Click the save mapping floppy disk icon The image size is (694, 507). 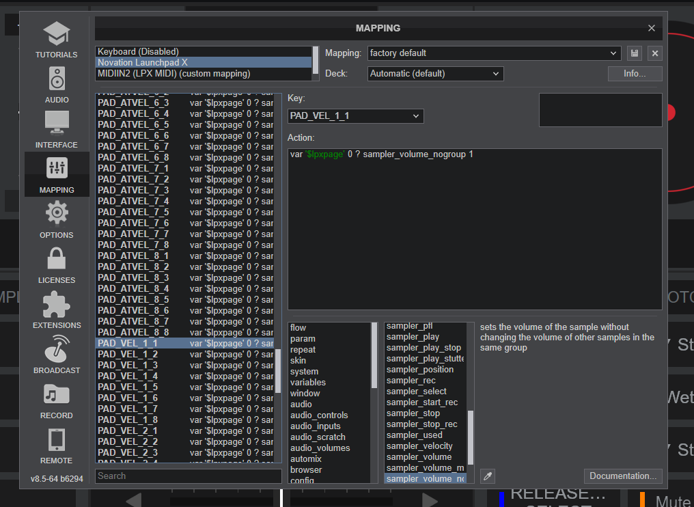click(635, 53)
